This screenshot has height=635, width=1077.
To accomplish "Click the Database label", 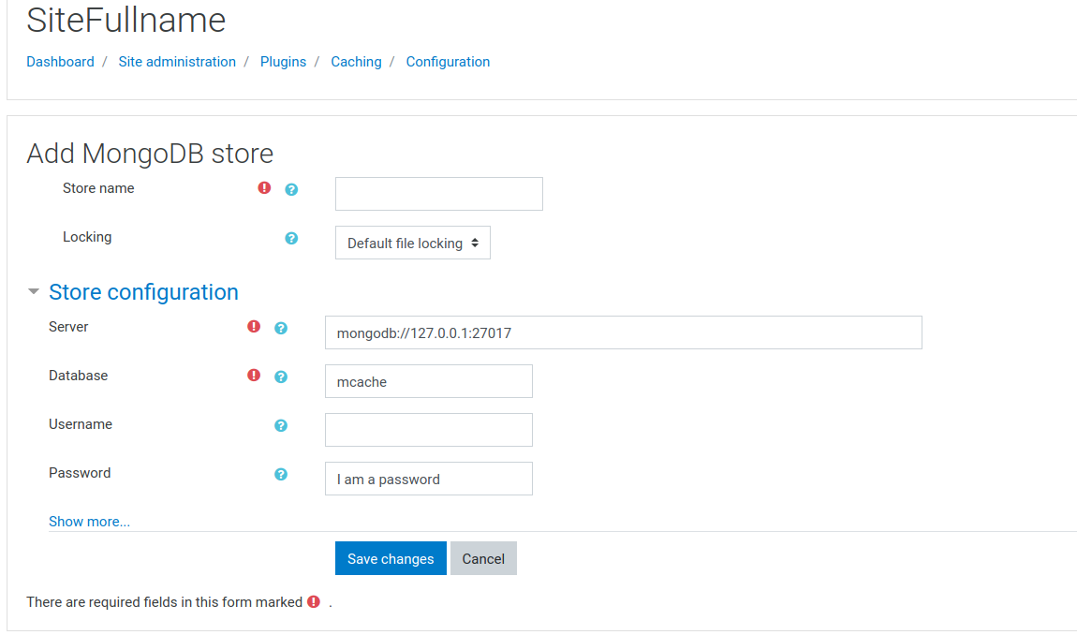I will tap(79, 376).
